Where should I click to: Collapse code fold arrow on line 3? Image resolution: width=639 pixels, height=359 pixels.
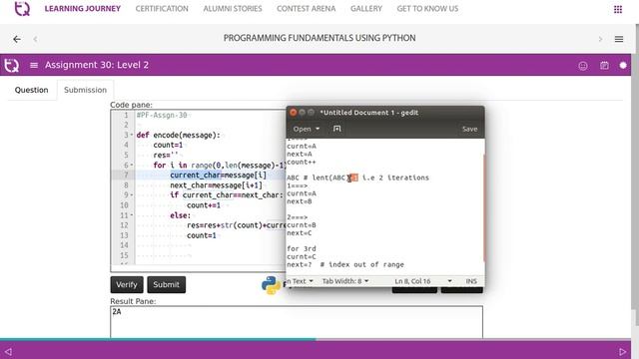point(132,135)
